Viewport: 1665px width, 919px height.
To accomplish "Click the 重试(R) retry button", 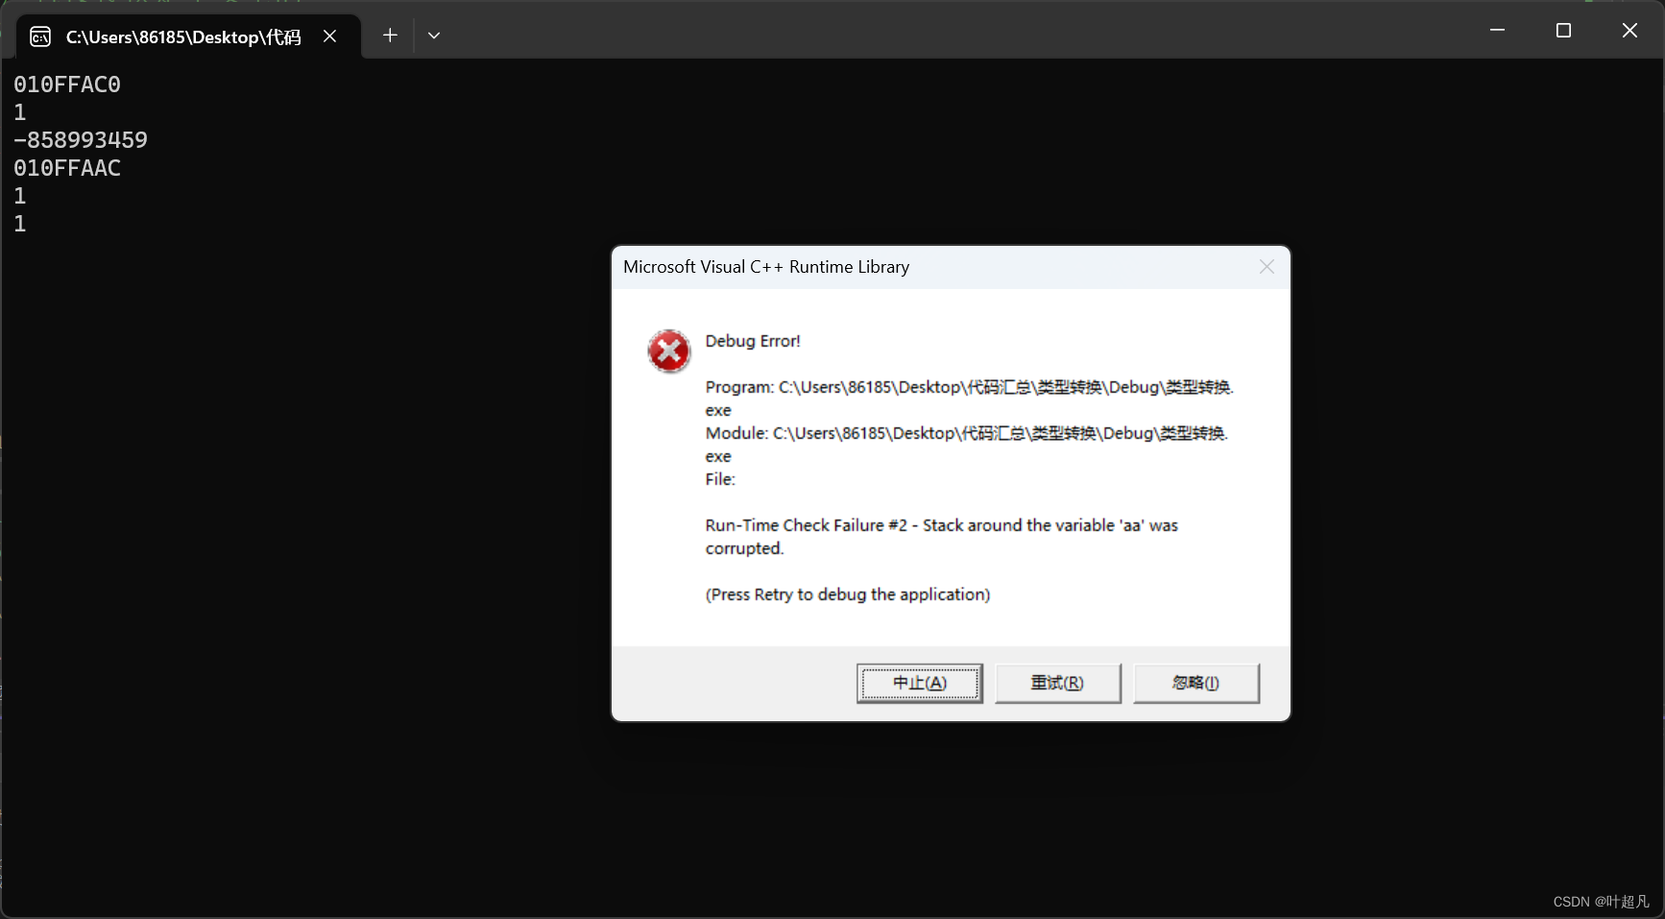I will click(x=1057, y=683).
